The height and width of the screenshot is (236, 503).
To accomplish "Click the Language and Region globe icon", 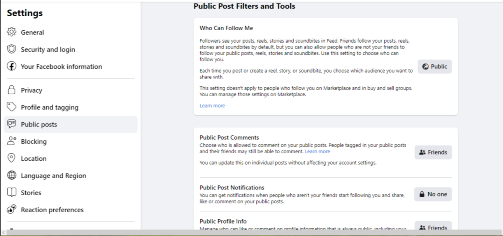I will (12, 175).
